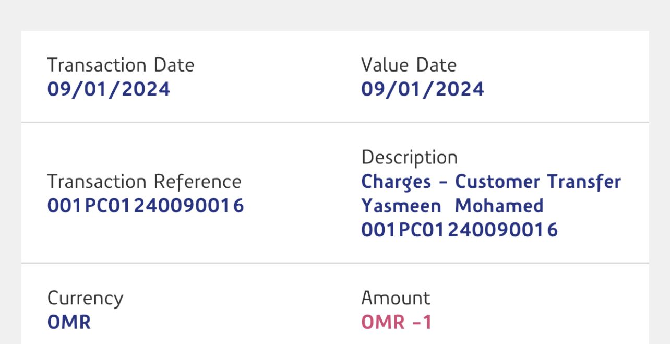
Task: Click the Amount label
Action: click(x=396, y=298)
